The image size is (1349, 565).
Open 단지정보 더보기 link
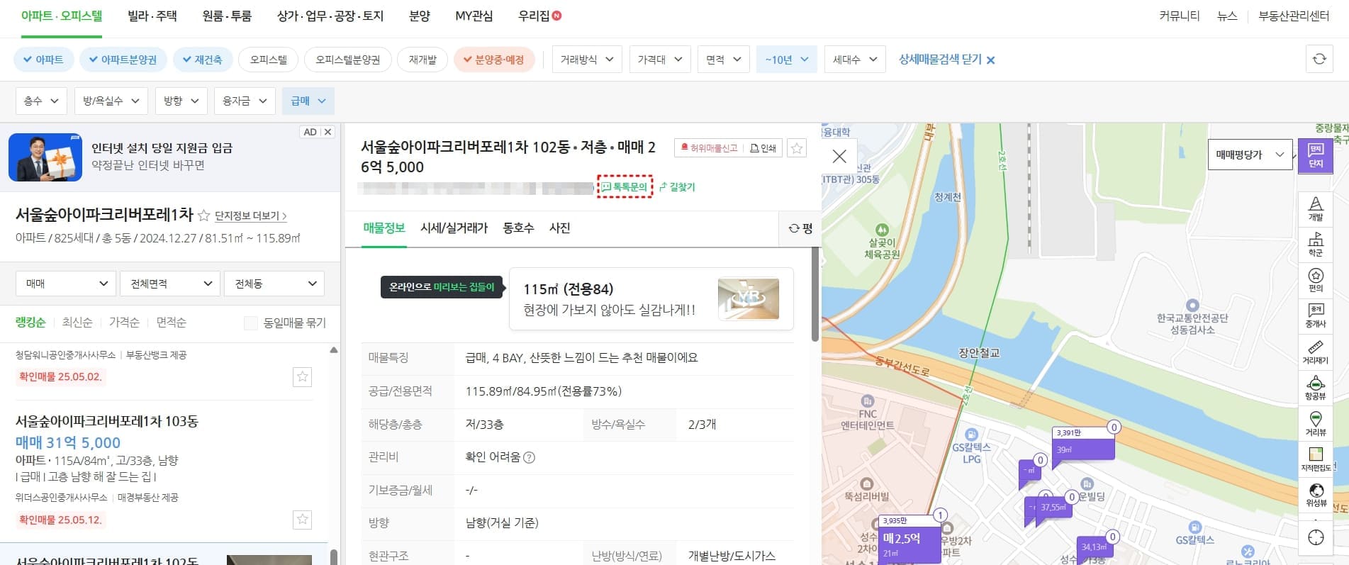pos(250,216)
